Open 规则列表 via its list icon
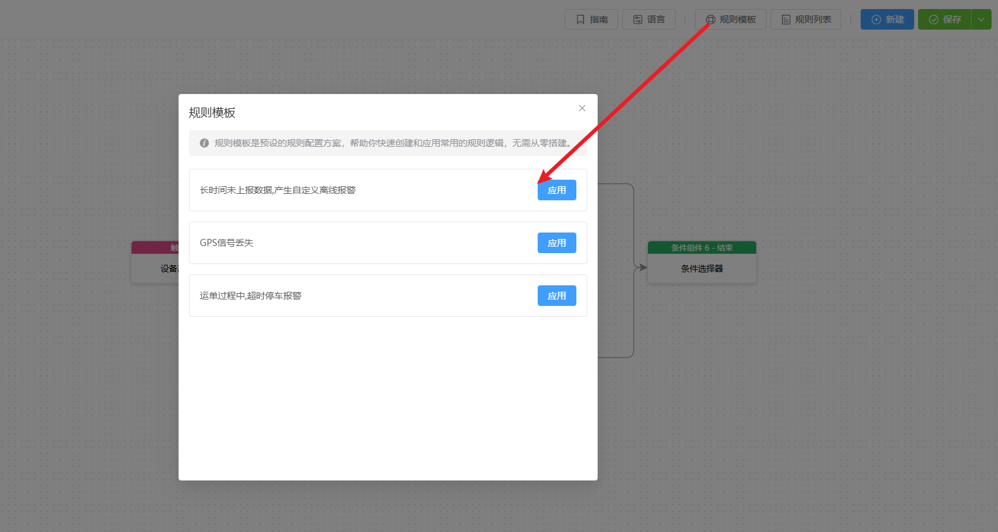 pyautogui.click(x=786, y=19)
